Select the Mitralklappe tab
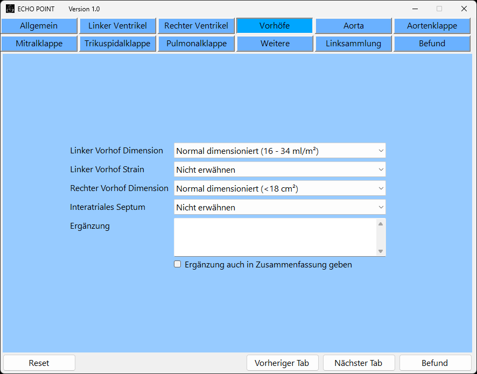Screen dimensions: 477x374 pyautogui.click(x=39, y=44)
